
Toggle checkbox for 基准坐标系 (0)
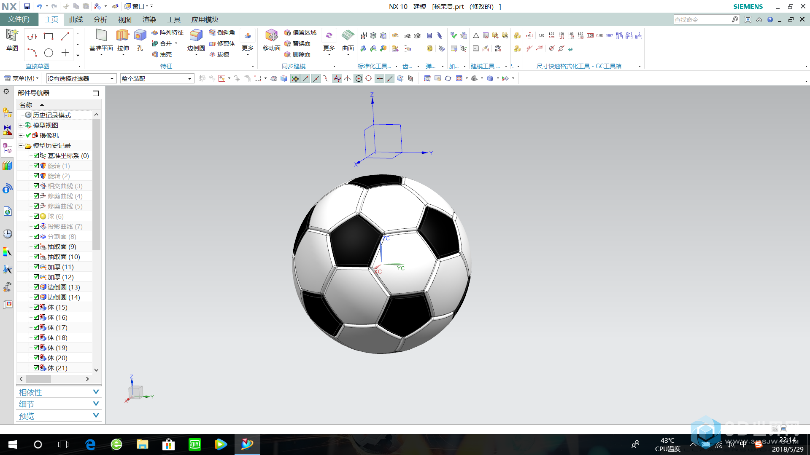coord(36,155)
